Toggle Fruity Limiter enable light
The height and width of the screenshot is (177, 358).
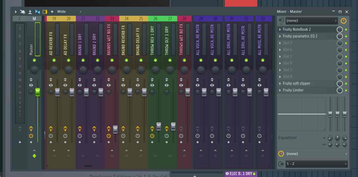[x=346, y=90]
